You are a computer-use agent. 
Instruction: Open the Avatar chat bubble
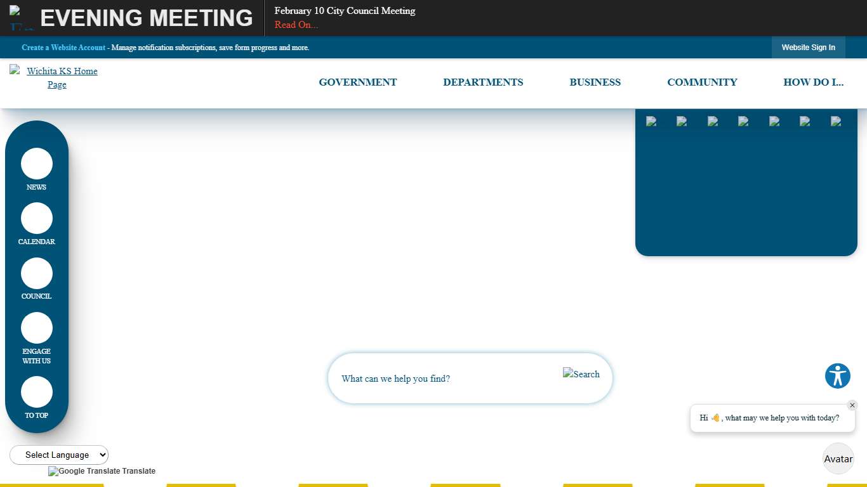click(838, 458)
